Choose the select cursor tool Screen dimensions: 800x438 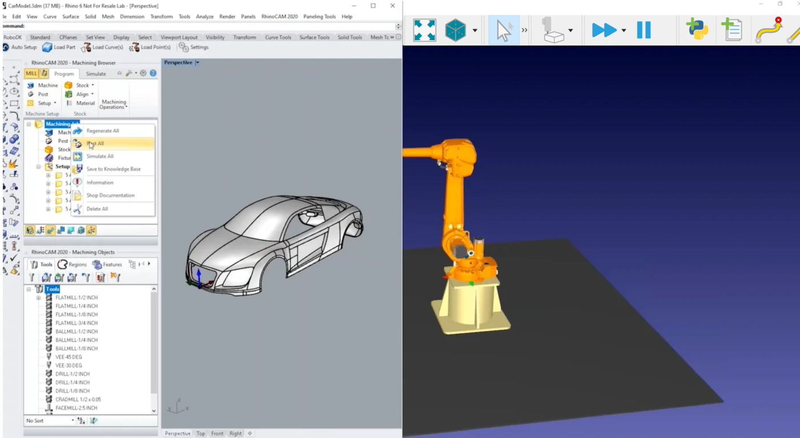pyautogui.click(x=503, y=30)
